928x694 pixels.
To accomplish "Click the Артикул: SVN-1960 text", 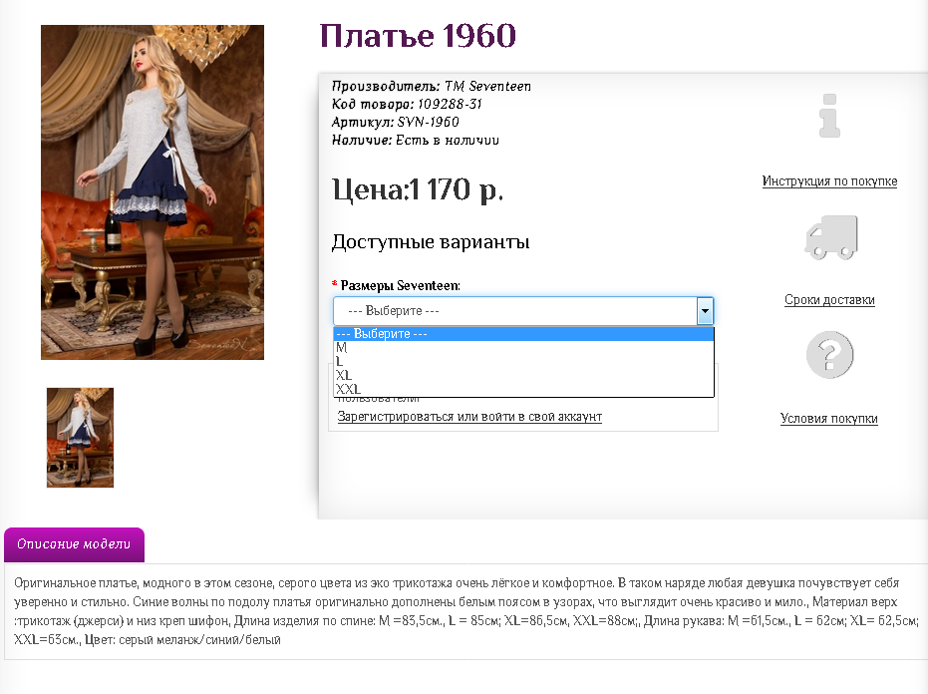I will (396, 122).
